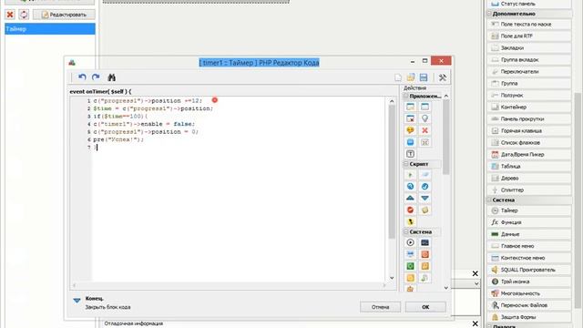Close the Отладочная информация panel

[x=476, y=323]
